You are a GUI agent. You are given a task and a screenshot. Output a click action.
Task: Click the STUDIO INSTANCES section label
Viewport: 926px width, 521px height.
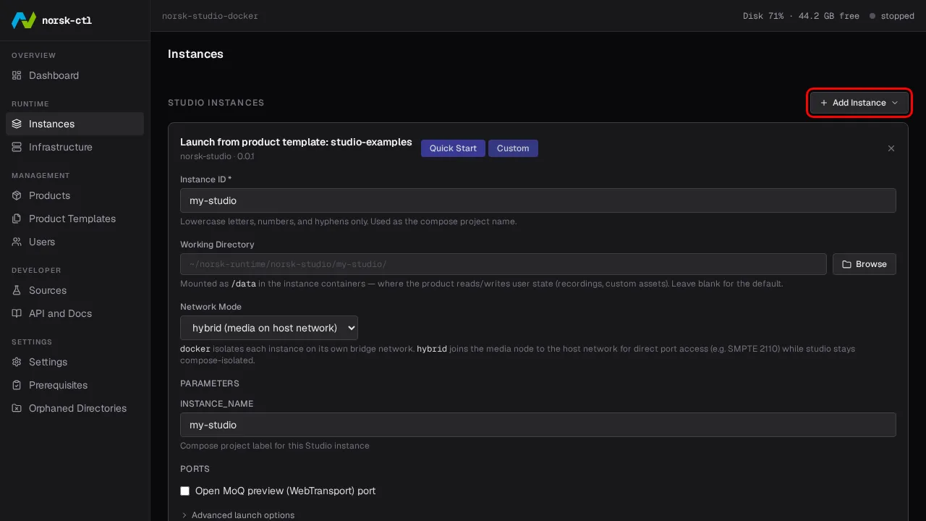pos(216,103)
